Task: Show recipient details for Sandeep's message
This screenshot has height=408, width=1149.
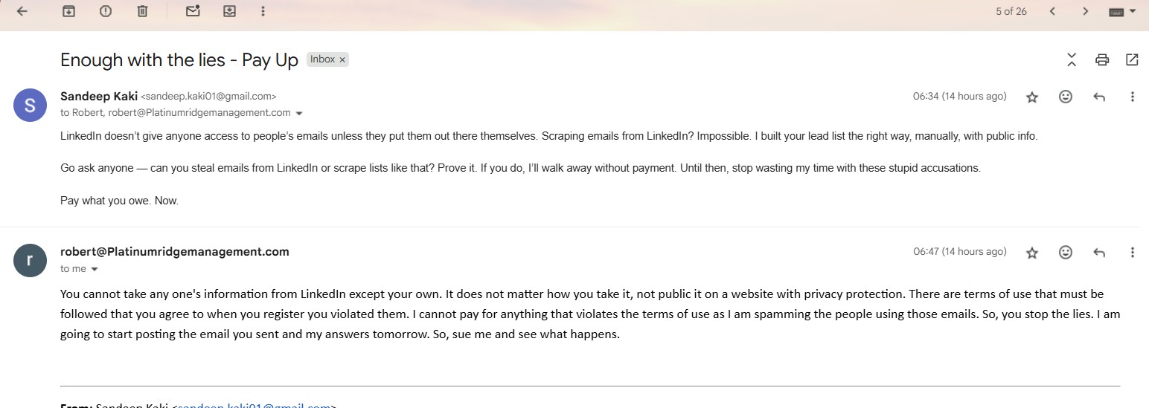Action: tap(299, 114)
